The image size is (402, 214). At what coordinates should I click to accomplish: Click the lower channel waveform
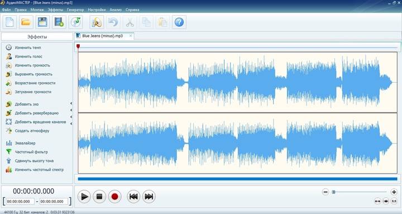[237, 143]
